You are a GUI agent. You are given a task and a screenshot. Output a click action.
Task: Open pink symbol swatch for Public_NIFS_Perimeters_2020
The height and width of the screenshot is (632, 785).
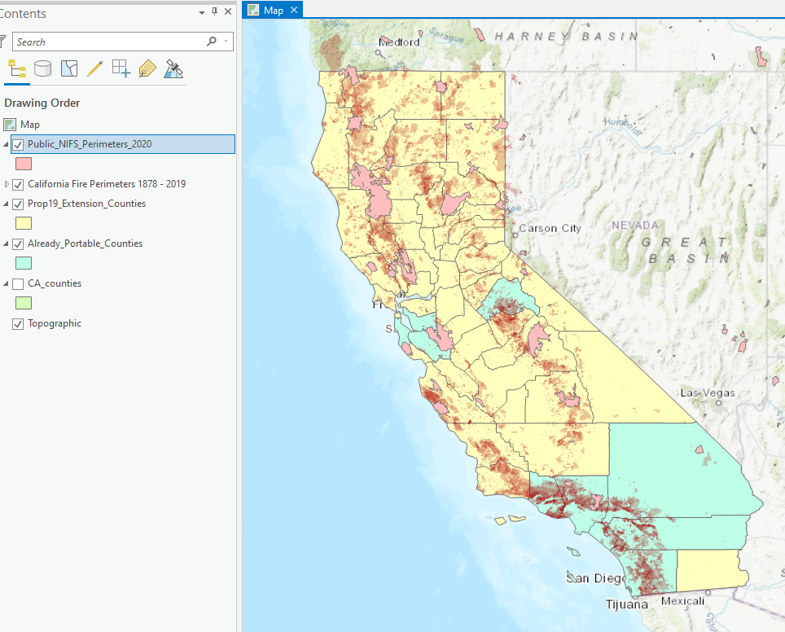[24, 164]
